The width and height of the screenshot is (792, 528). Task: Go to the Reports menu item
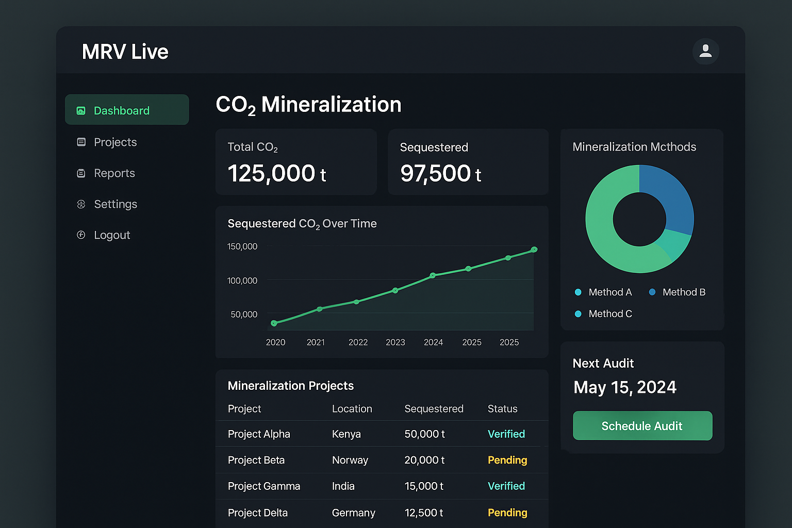tap(114, 173)
